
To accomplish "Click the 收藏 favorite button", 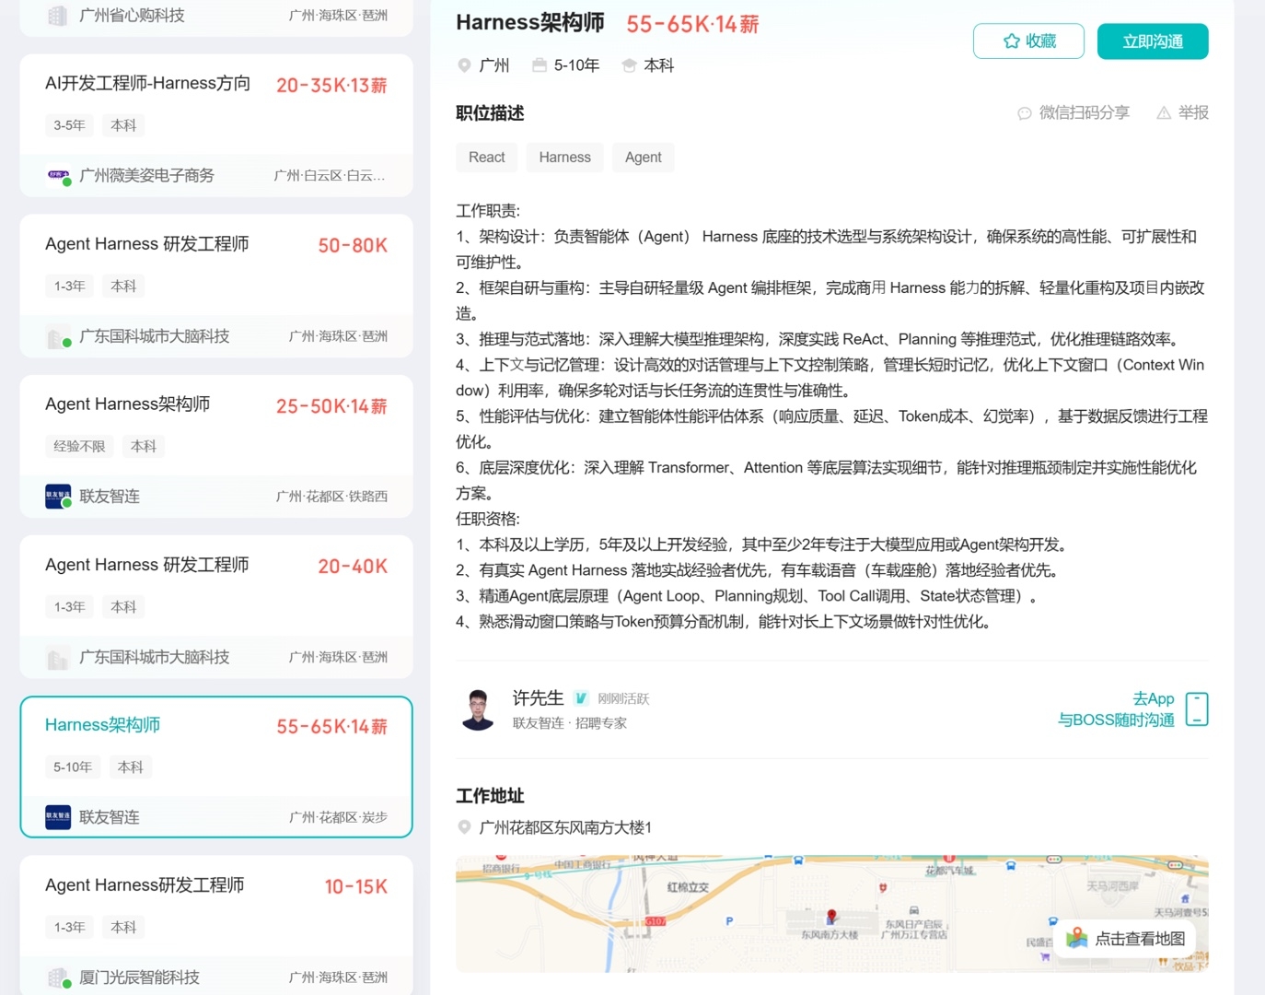I will 1028,41.
